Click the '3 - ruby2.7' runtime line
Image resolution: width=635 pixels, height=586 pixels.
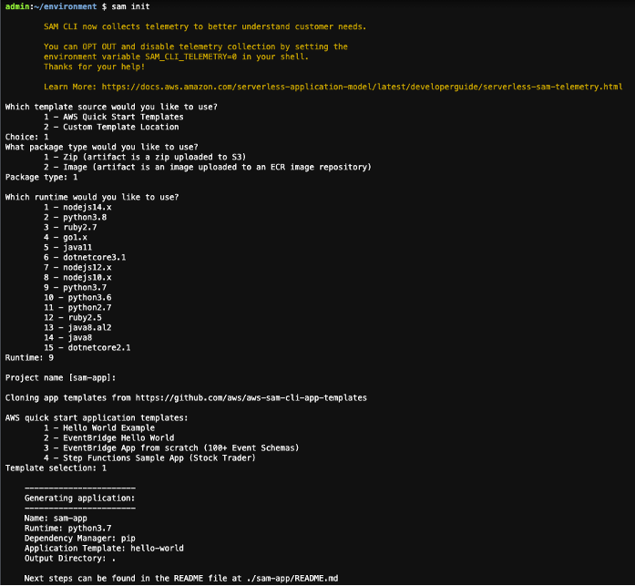pyautogui.click(x=70, y=227)
